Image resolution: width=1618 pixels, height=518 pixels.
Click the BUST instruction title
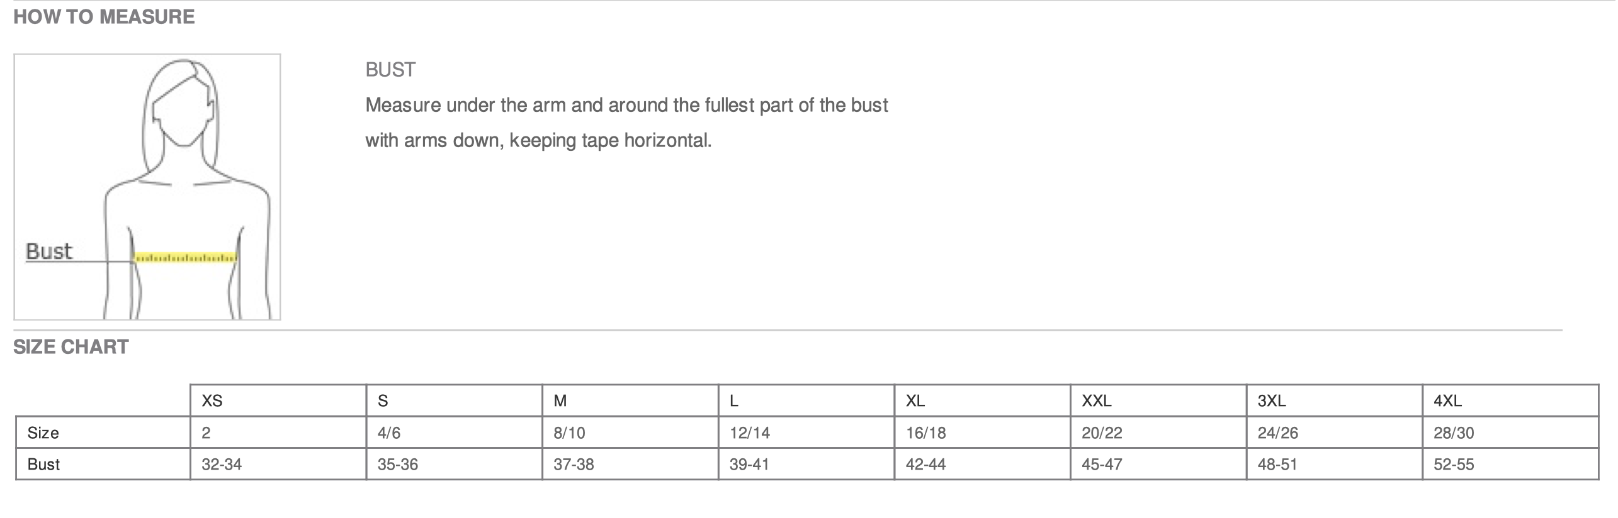click(x=390, y=70)
